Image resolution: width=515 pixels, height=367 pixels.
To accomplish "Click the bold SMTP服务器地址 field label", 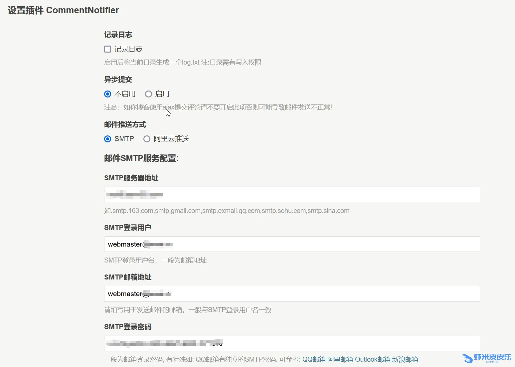I will click(x=131, y=178).
